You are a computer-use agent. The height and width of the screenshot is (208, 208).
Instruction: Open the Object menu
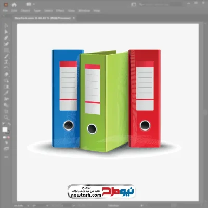coord(25,11)
